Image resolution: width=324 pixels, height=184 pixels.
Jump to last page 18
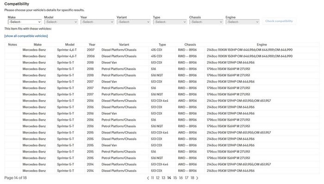[193, 178]
